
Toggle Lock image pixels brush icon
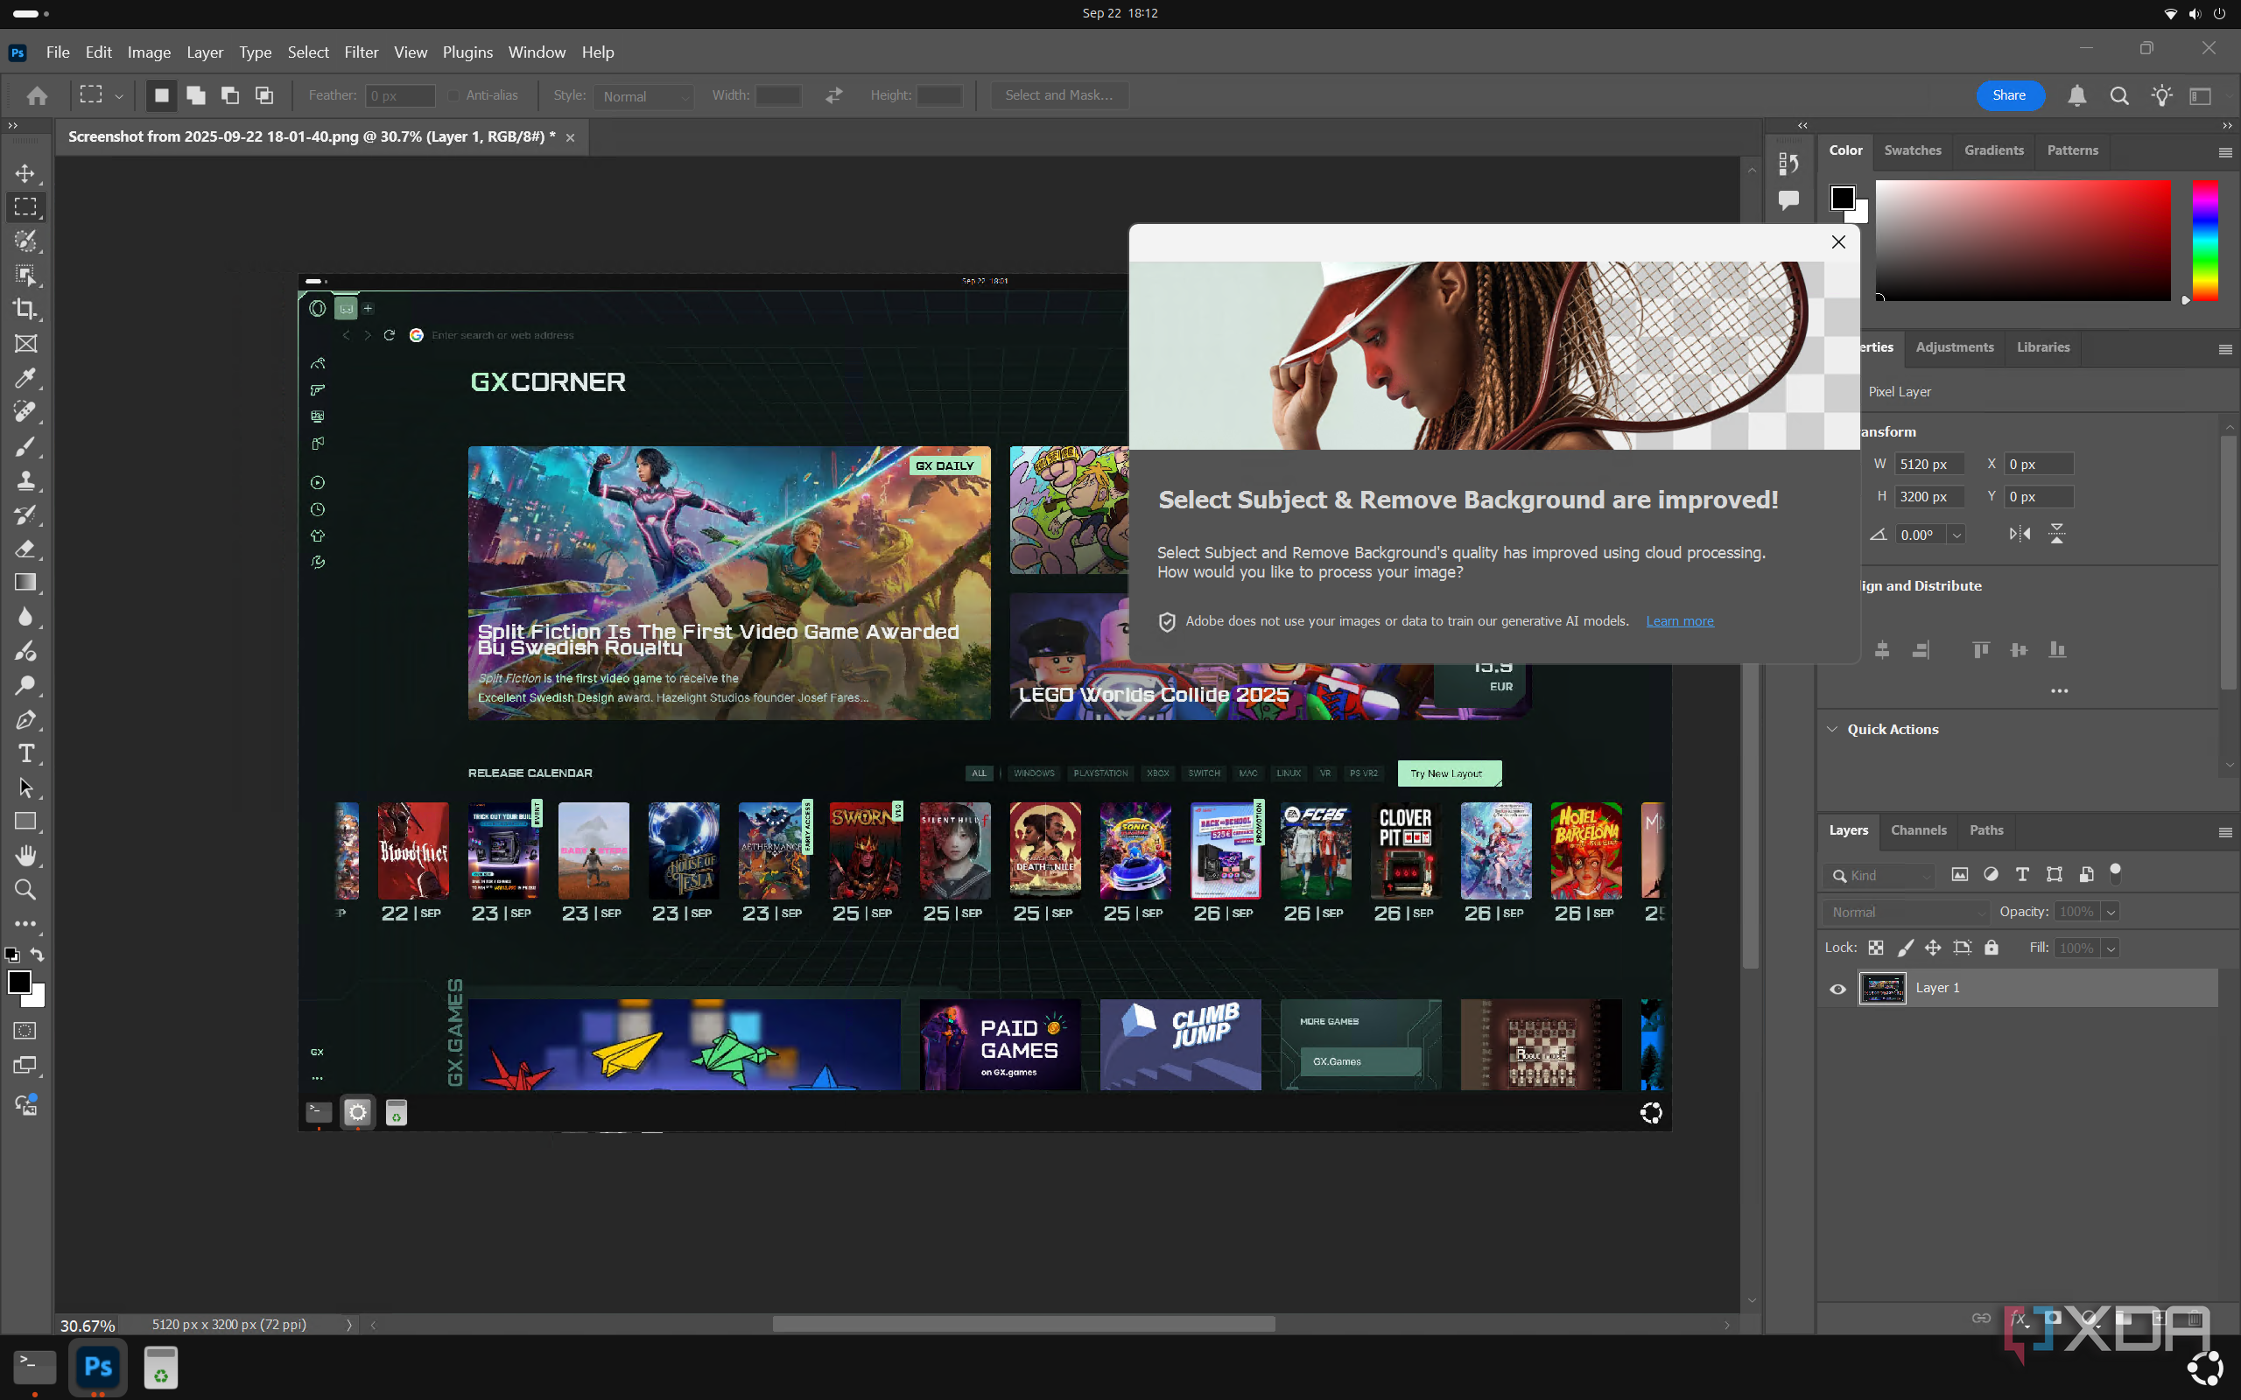click(1905, 948)
